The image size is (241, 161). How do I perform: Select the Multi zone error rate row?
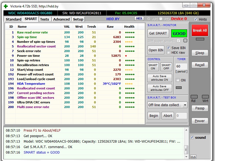75,107
